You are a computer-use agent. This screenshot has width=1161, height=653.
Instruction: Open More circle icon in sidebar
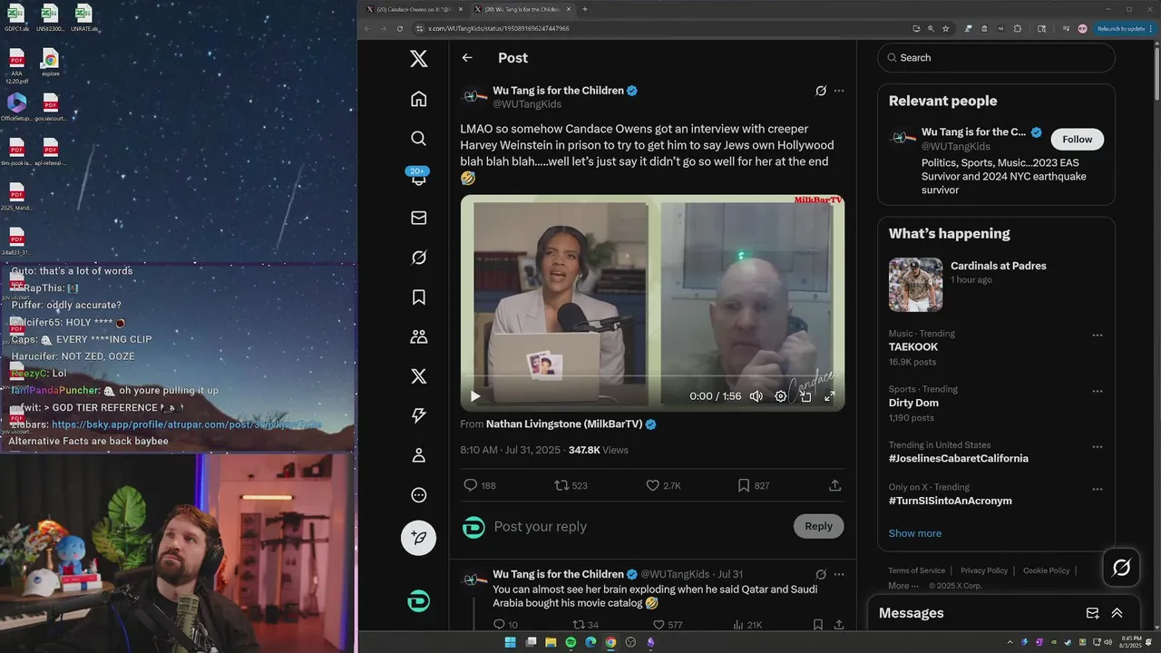pyautogui.click(x=418, y=495)
